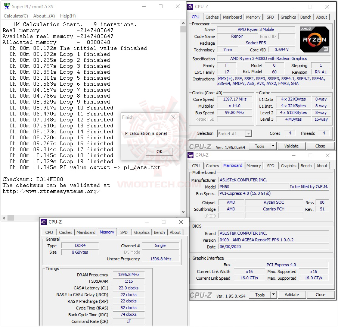Screen dimensions: 338x327
Task: Click Validate in top CPU-Z window
Action: pyautogui.click(x=291, y=146)
